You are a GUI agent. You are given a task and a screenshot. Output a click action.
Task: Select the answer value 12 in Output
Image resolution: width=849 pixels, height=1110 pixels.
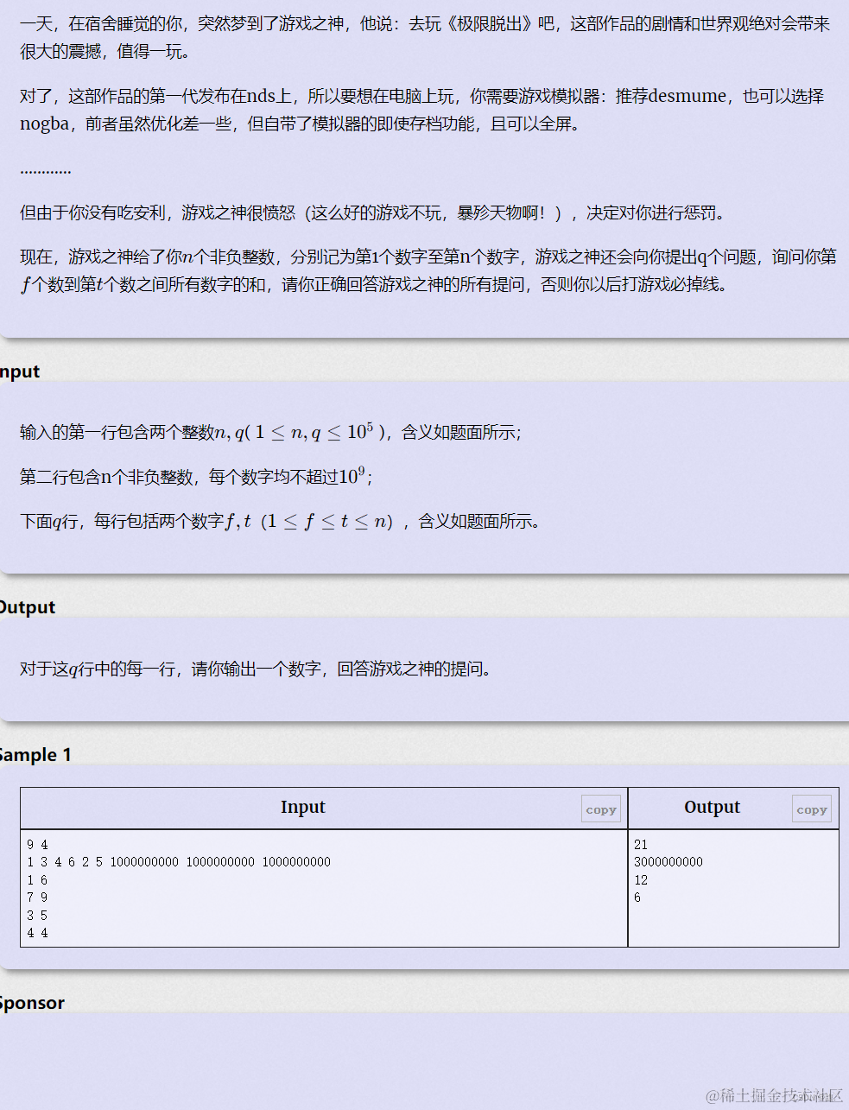click(x=640, y=879)
